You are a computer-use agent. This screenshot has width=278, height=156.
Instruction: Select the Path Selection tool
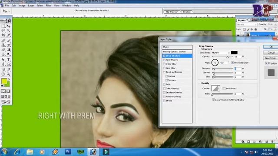(3, 60)
